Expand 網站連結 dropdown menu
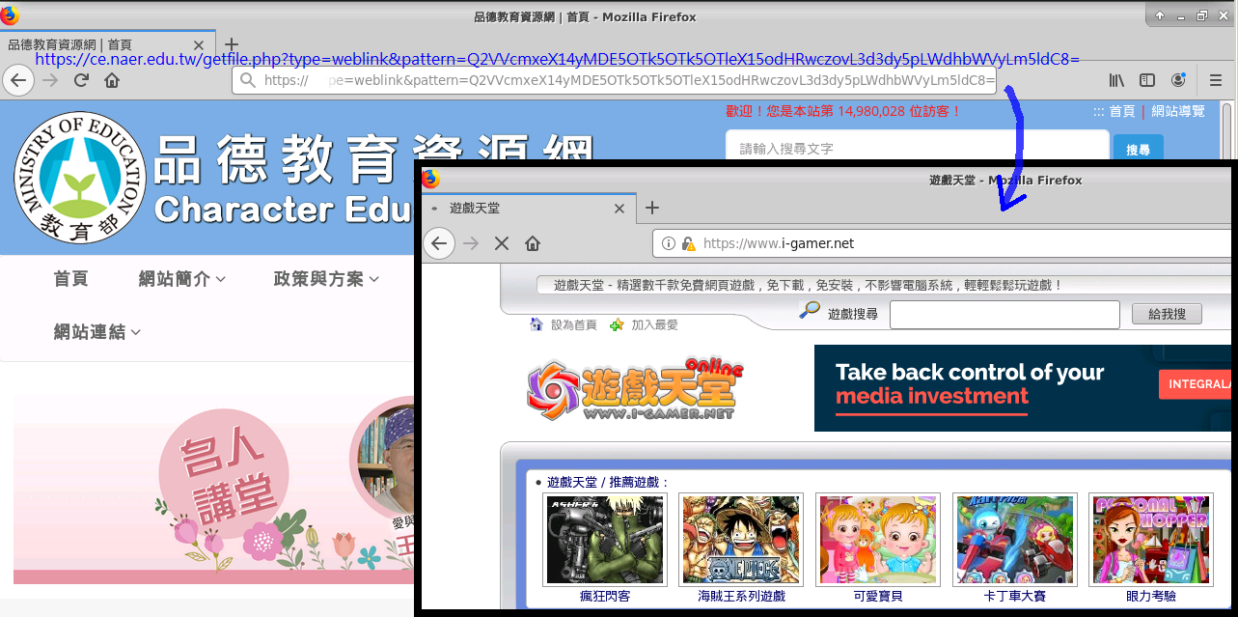1238x617 pixels. (97, 332)
